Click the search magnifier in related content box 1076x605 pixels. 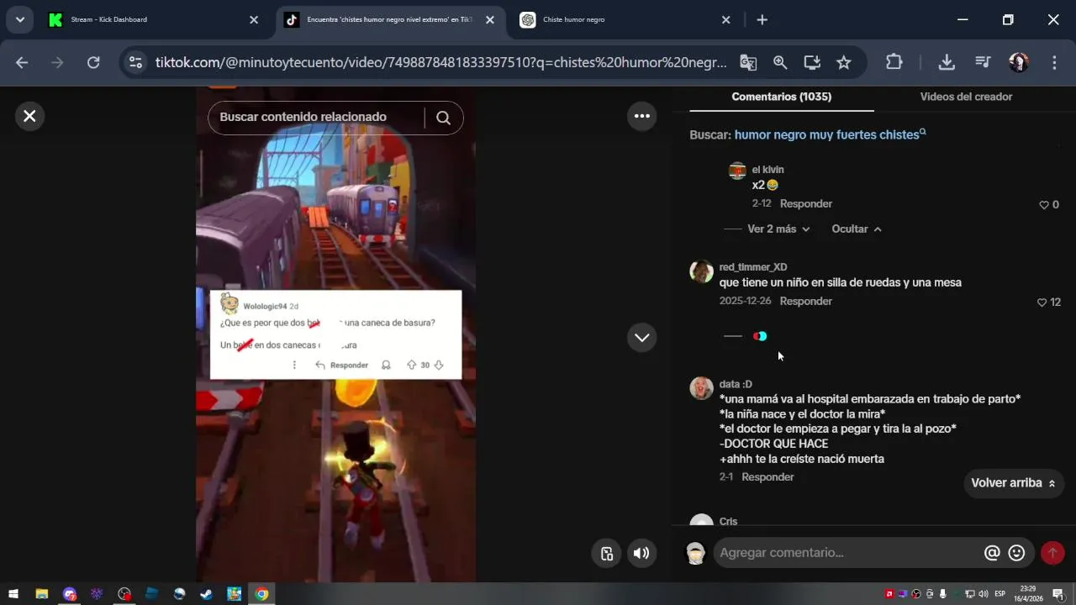click(x=444, y=118)
